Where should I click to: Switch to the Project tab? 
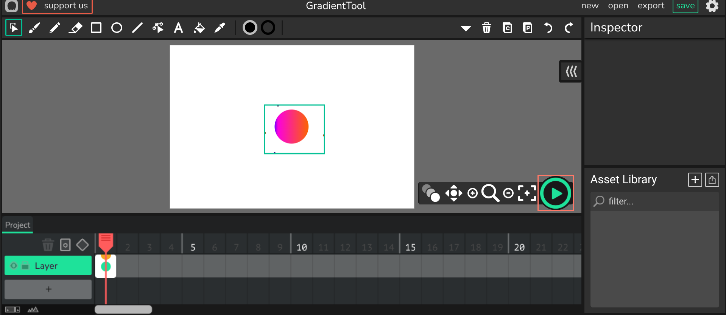pos(17,225)
